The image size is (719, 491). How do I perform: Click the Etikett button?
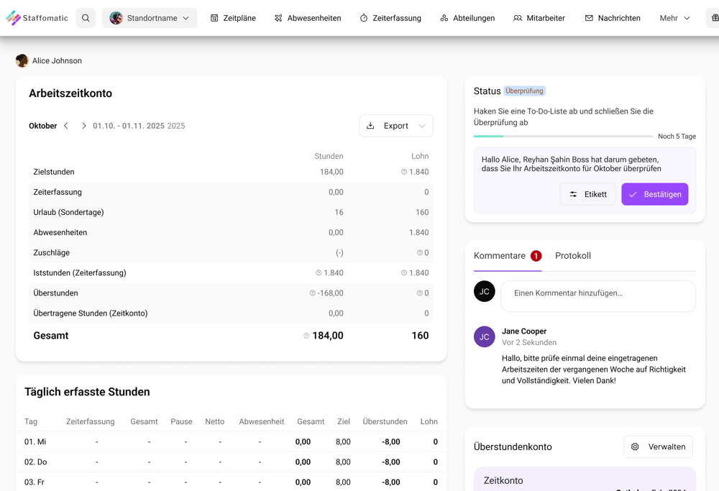[x=587, y=194]
